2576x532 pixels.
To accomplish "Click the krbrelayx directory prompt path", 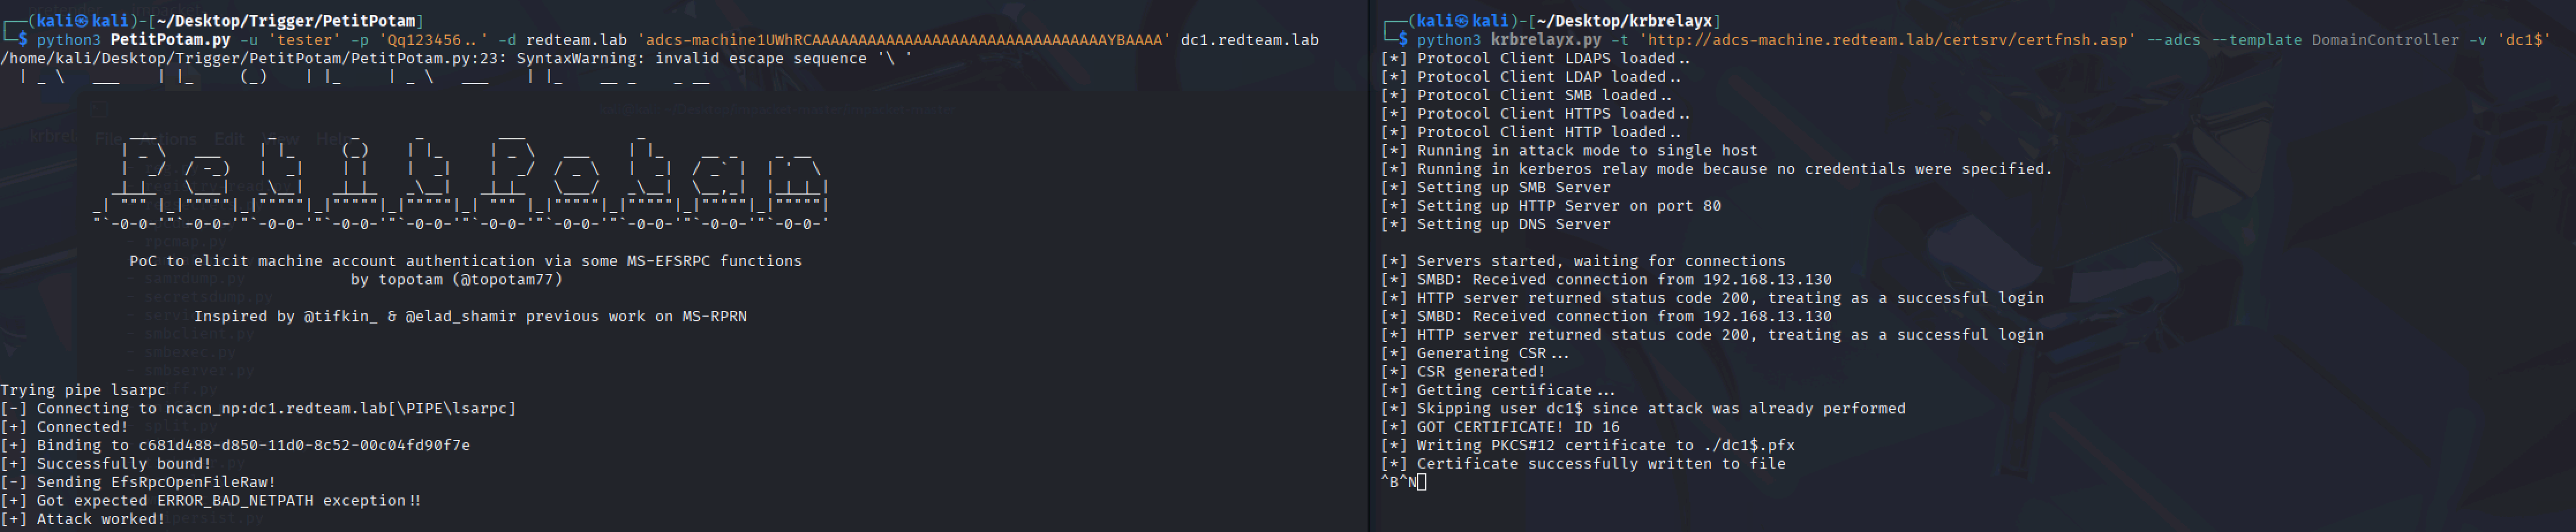I will coord(1624,20).
